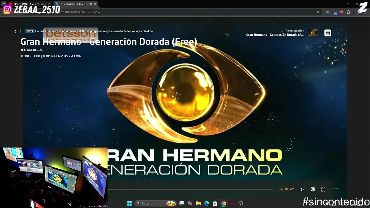Jump to live with EN VIVO
The width and height of the screenshot is (370, 208).
point(287,190)
